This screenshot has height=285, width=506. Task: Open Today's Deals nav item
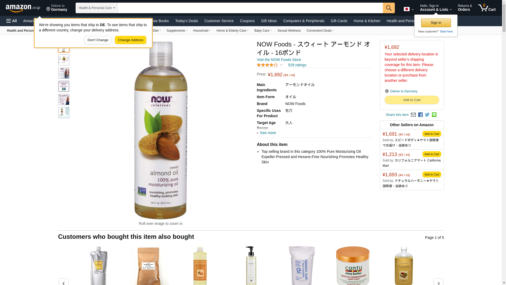187,21
